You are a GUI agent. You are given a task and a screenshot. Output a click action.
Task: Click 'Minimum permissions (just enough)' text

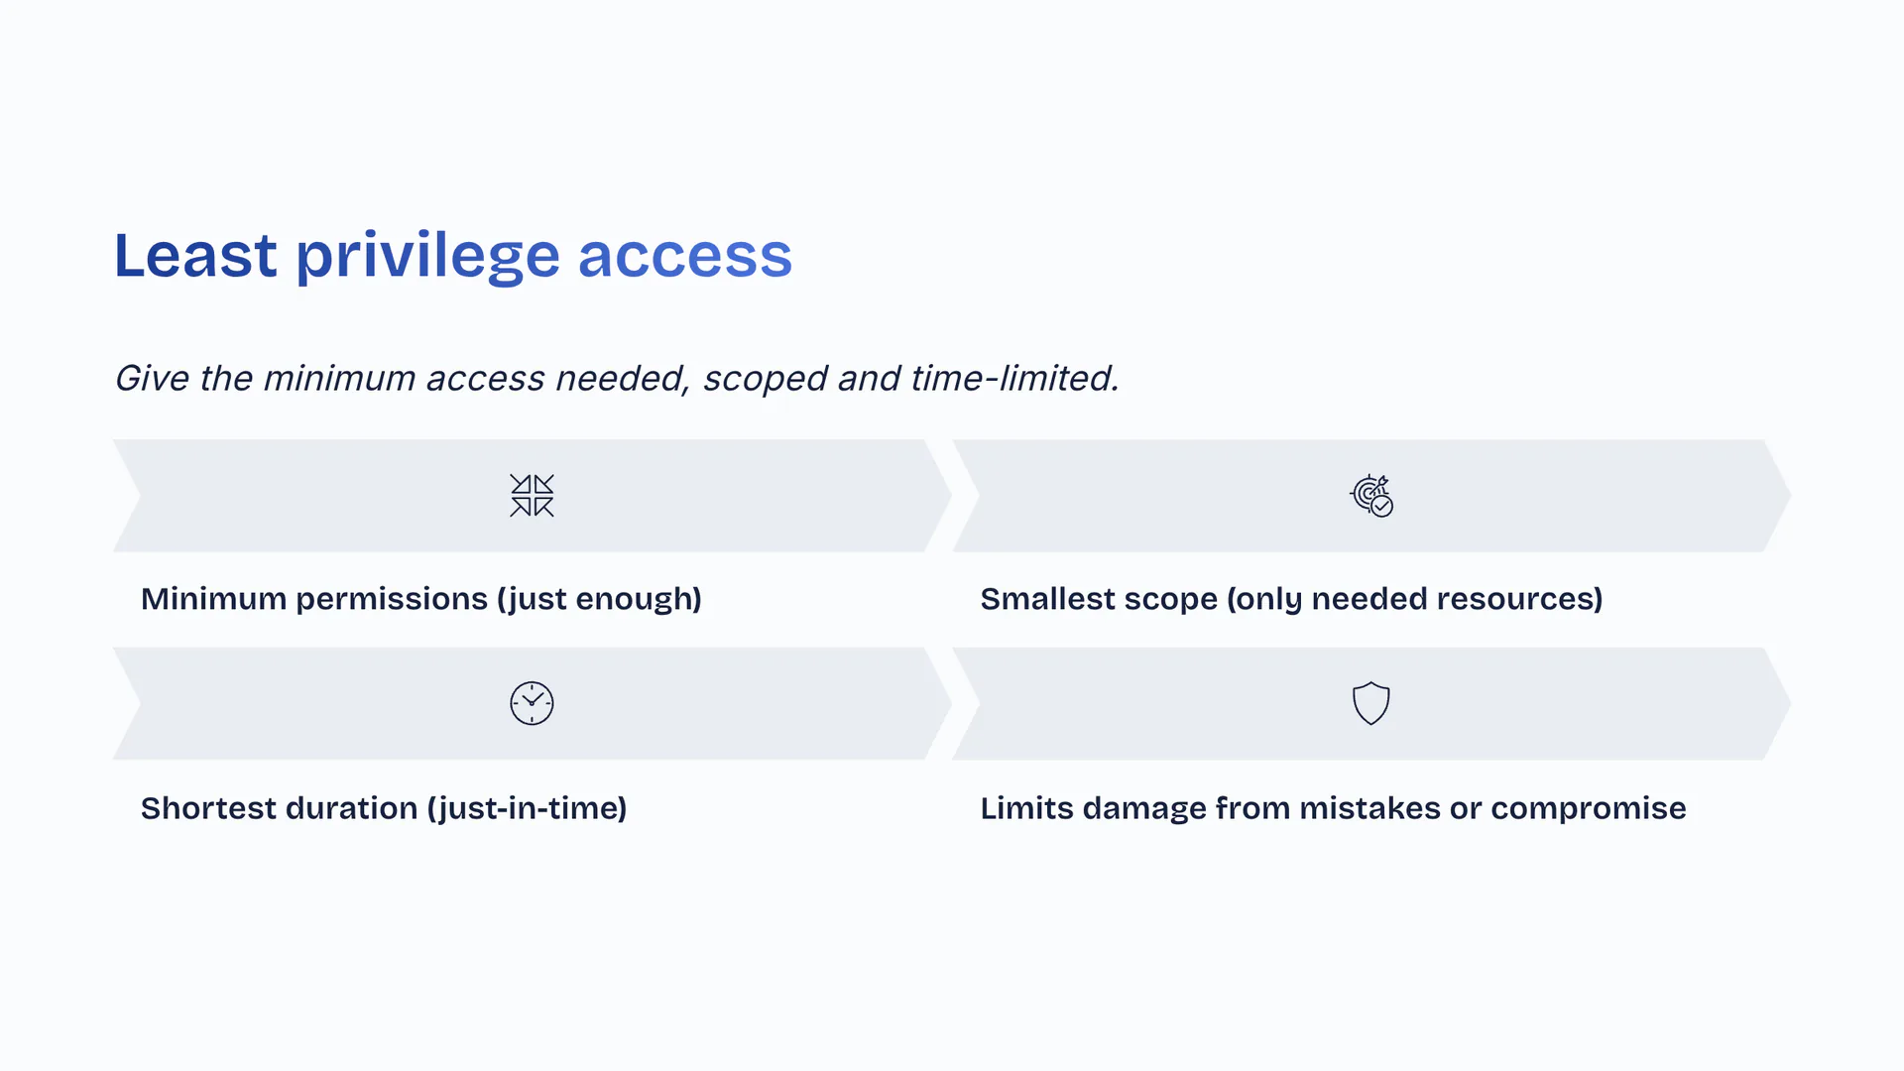421,599
